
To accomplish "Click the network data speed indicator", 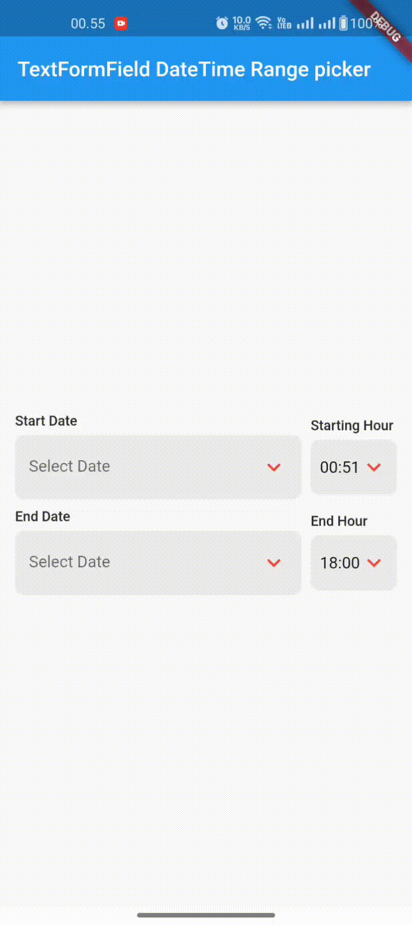I will pyautogui.click(x=241, y=23).
